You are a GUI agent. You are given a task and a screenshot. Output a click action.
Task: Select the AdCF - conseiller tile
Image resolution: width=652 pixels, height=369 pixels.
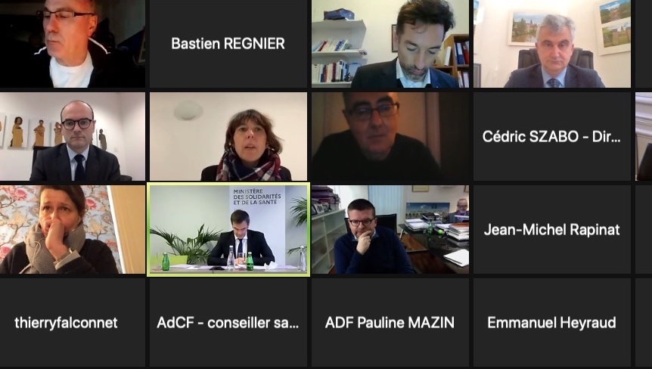click(x=228, y=322)
